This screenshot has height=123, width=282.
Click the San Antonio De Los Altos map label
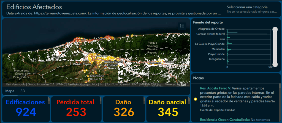(97, 77)
